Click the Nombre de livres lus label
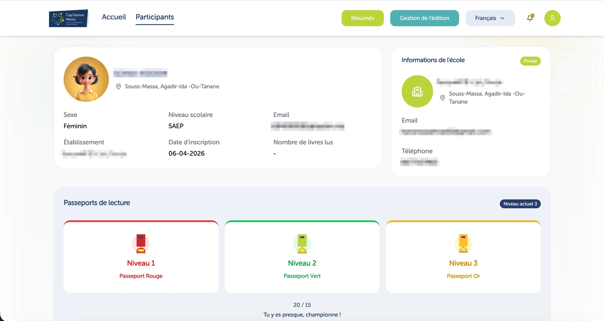 click(303, 142)
